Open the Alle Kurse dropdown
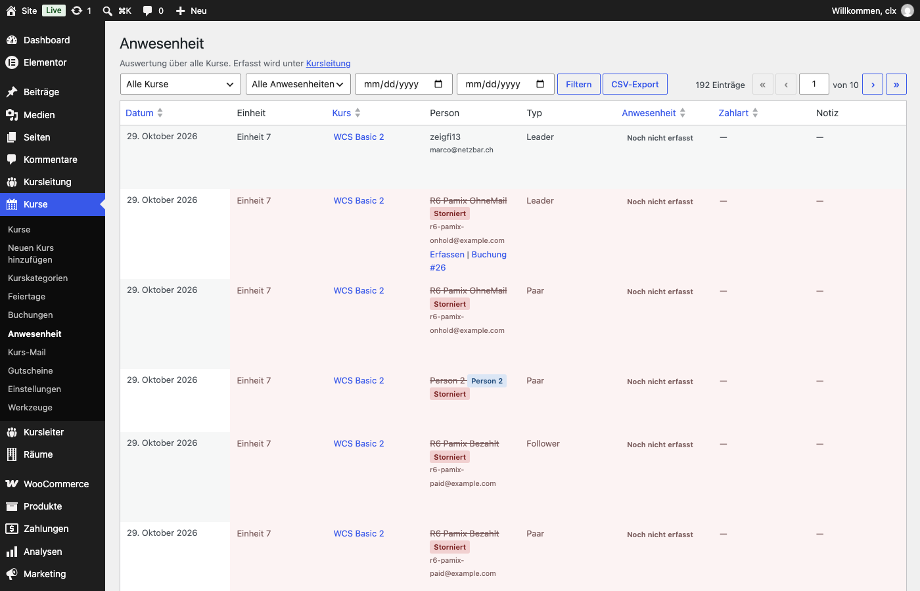The width and height of the screenshot is (920, 591). coord(181,84)
